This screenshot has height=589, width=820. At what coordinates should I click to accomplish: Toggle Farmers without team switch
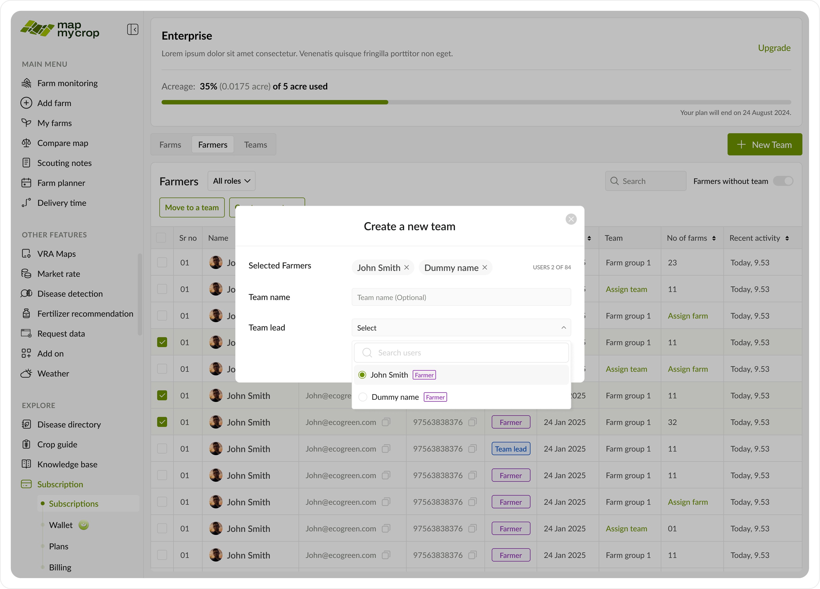(783, 181)
